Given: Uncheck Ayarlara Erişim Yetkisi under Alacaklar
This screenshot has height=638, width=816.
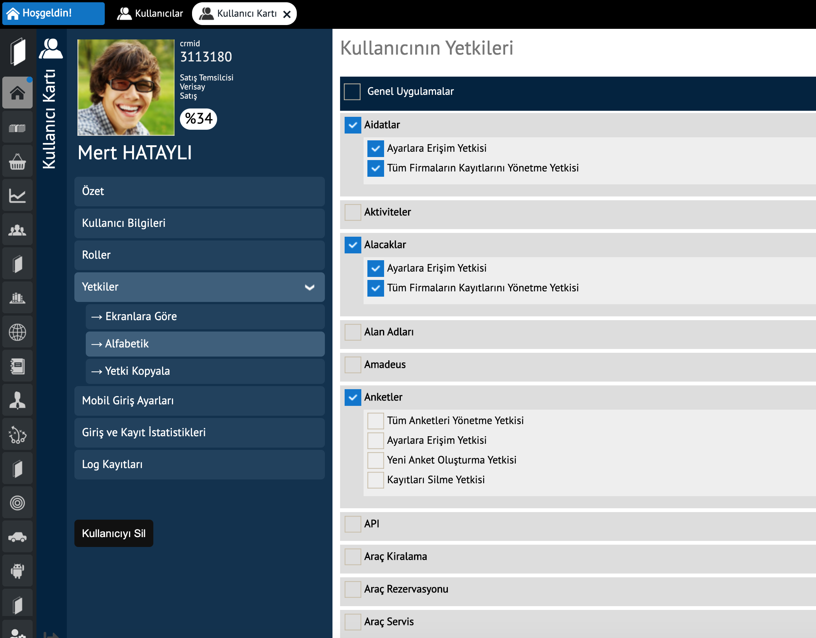Looking at the screenshot, I should (x=376, y=268).
